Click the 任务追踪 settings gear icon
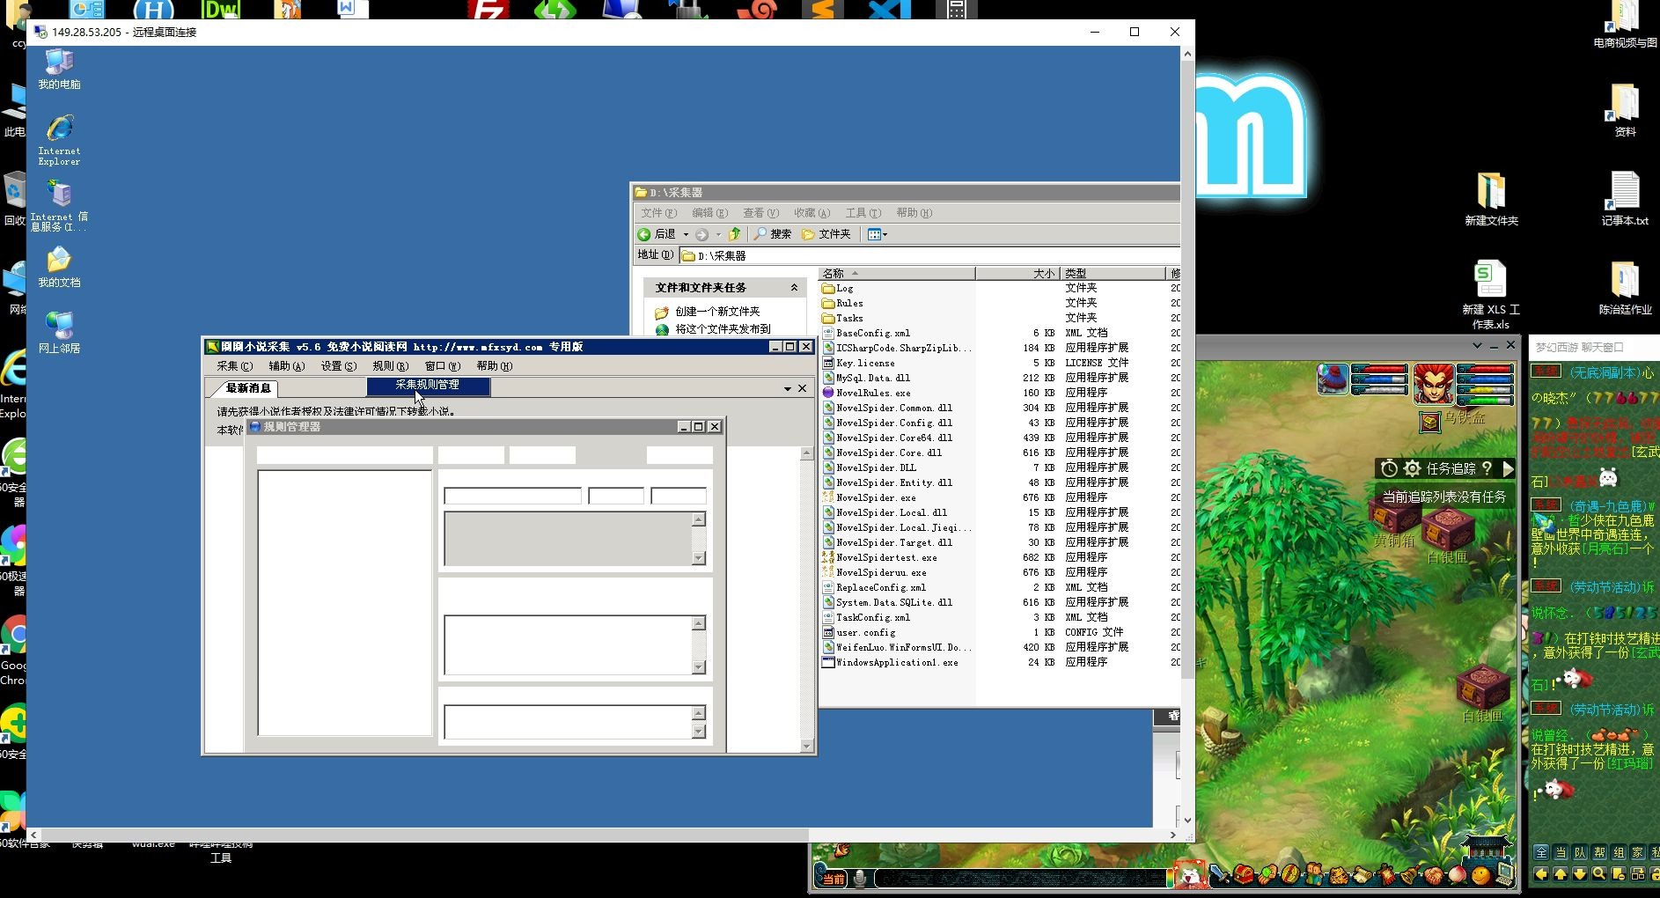Image resolution: width=1660 pixels, height=898 pixels. click(1412, 468)
